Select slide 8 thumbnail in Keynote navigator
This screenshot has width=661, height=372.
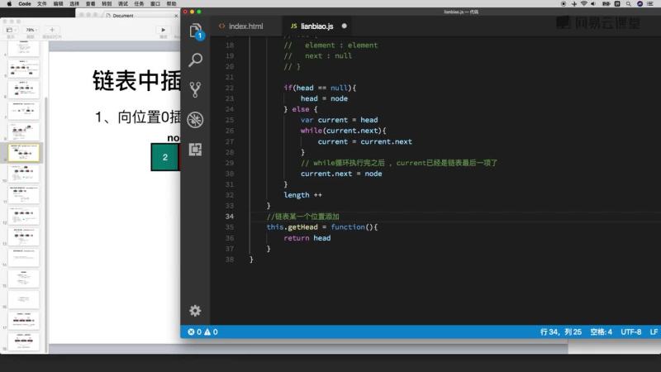[x=24, y=131]
